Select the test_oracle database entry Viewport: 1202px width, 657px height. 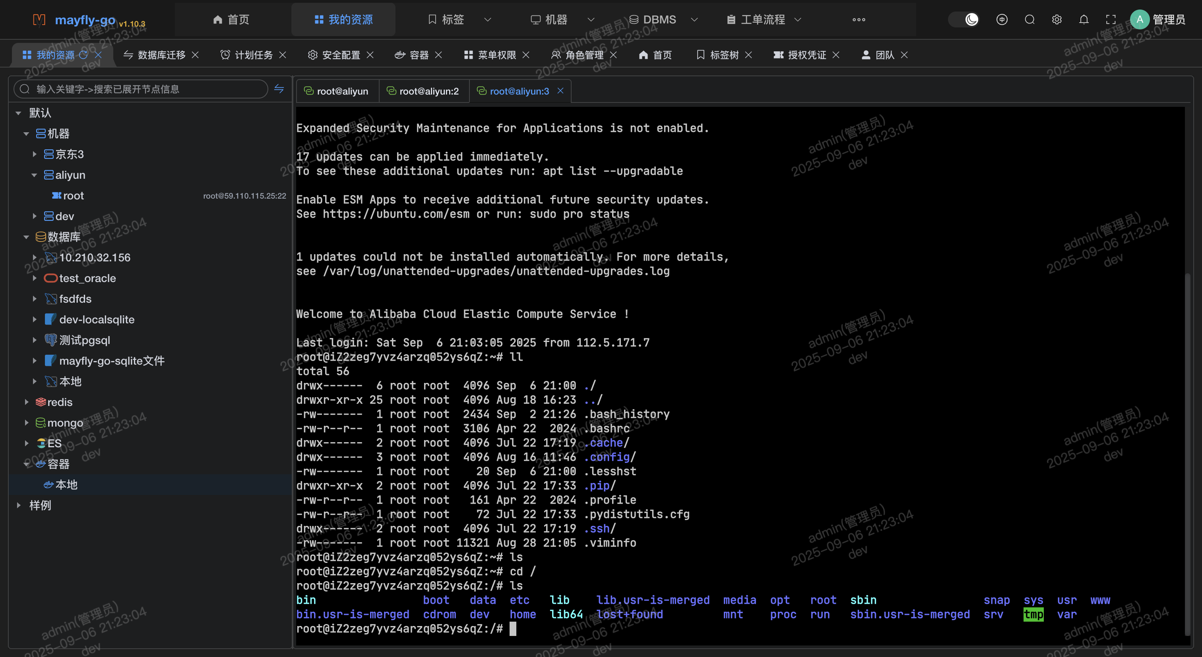87,278
